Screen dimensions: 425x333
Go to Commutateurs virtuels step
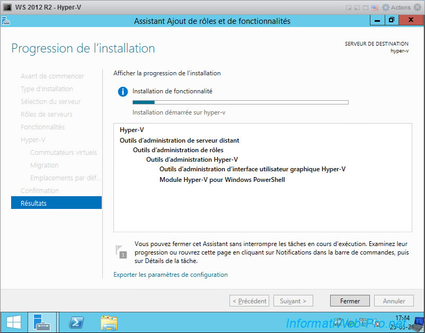coord(64,152)
